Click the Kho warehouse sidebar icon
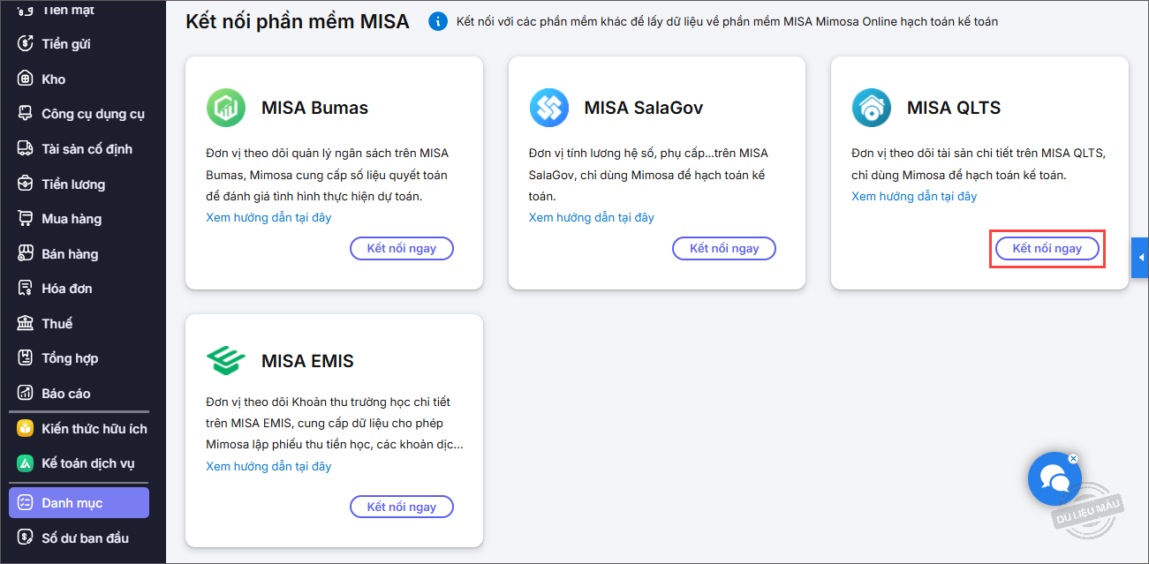 pyautogui.click(x=26, y=79)
